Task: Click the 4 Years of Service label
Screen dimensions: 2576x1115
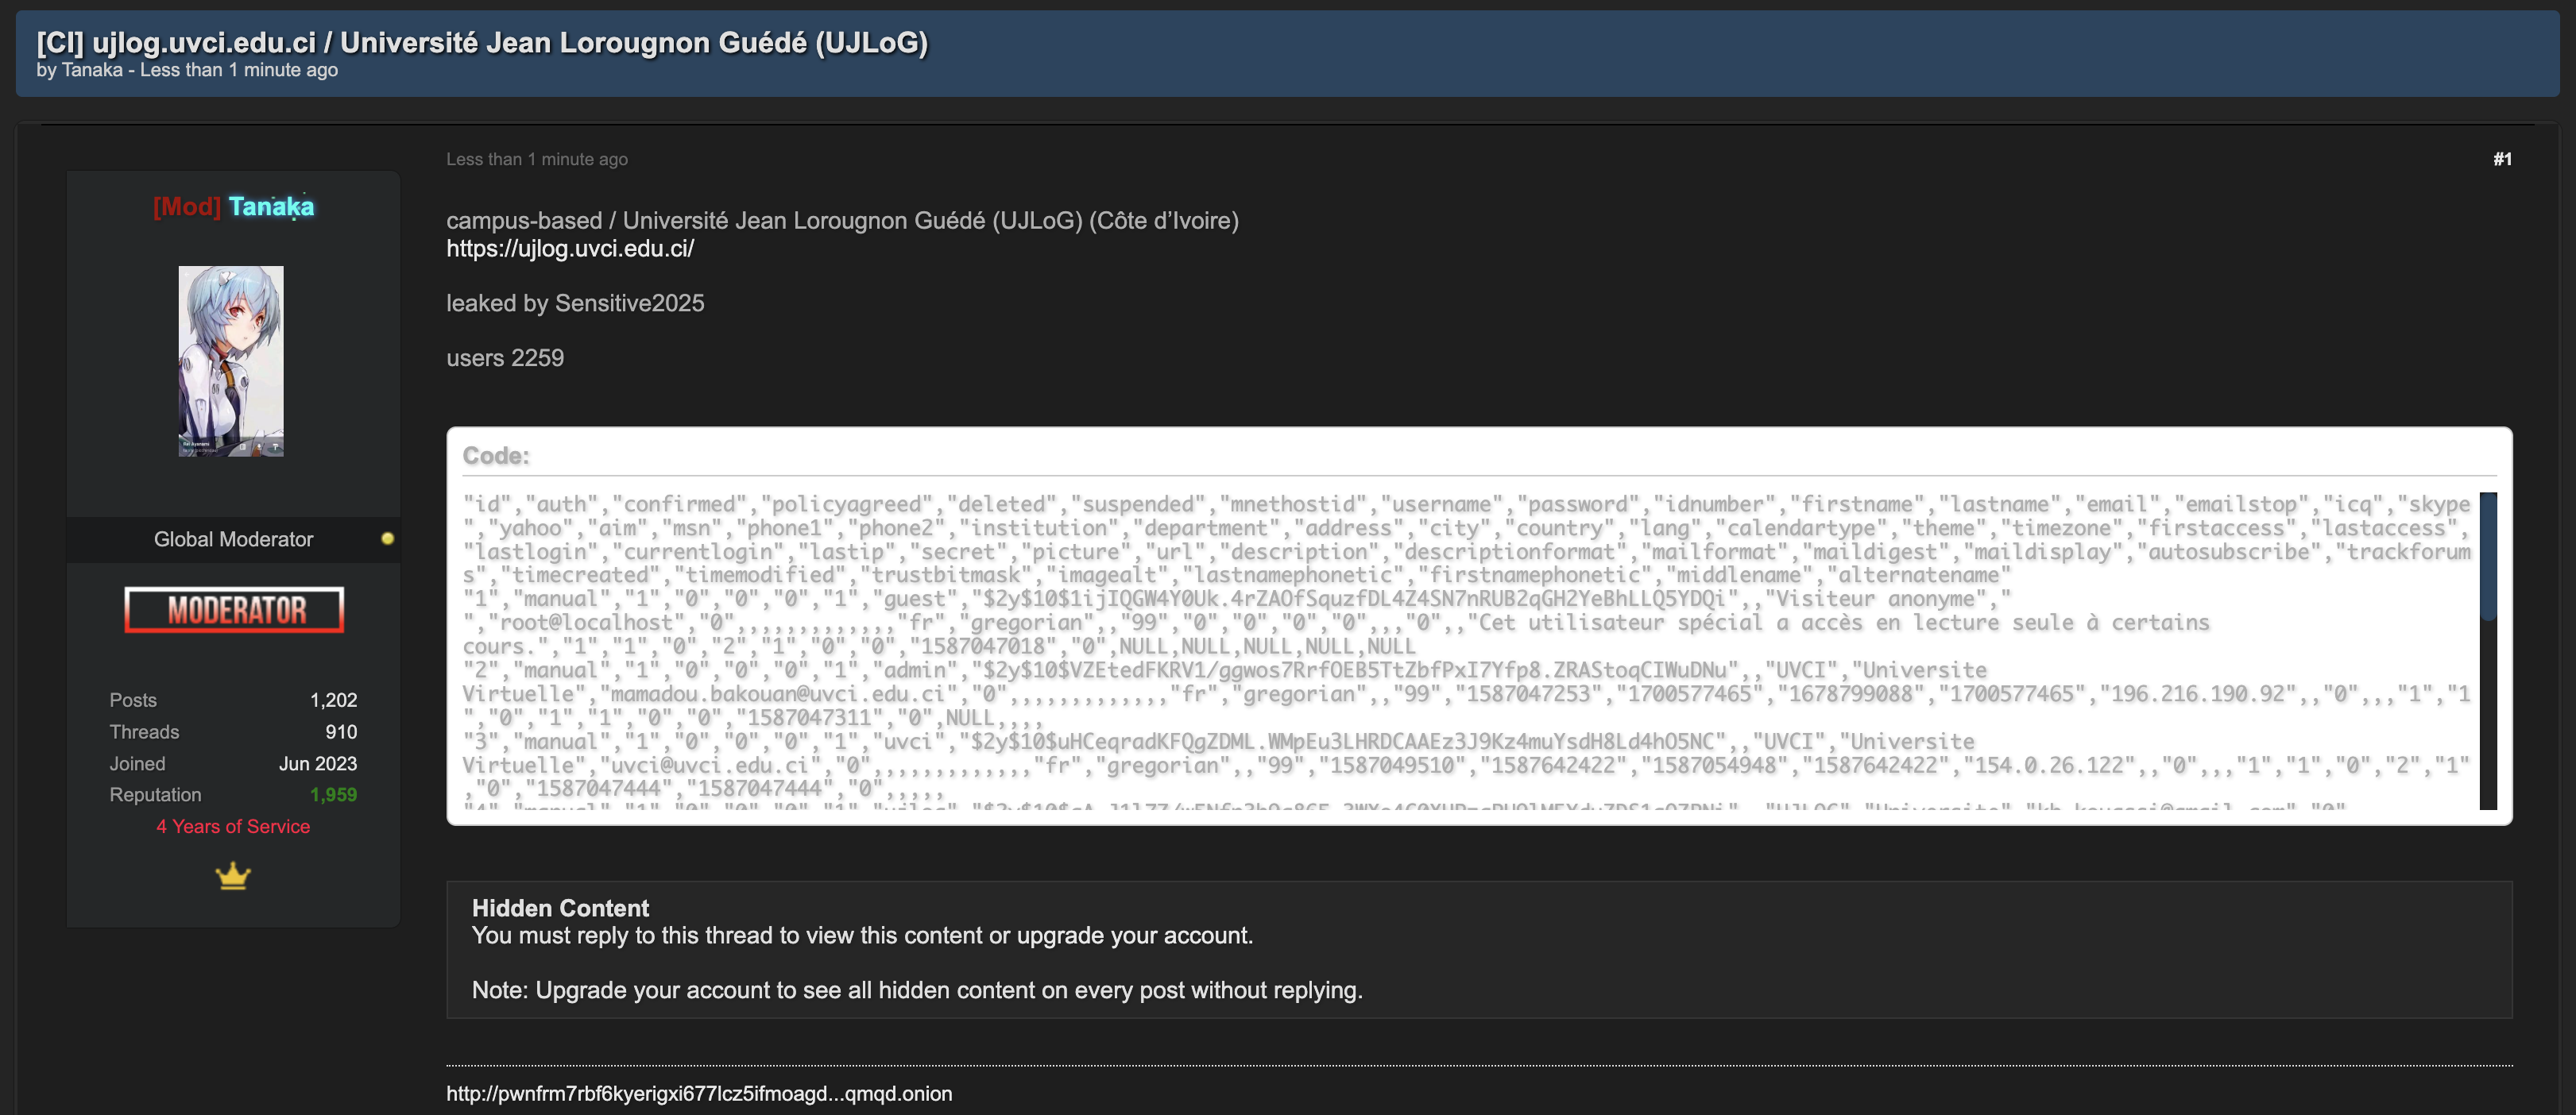Action: (233, 828)
